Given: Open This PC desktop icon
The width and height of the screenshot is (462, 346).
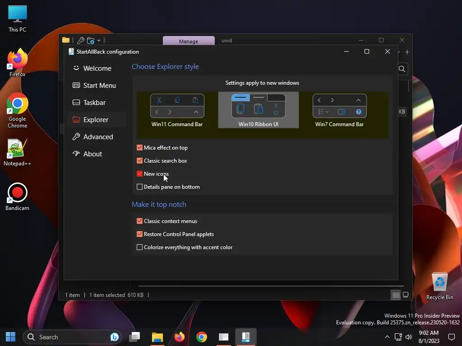Looking at the screenshot, I should pos(18,18).
